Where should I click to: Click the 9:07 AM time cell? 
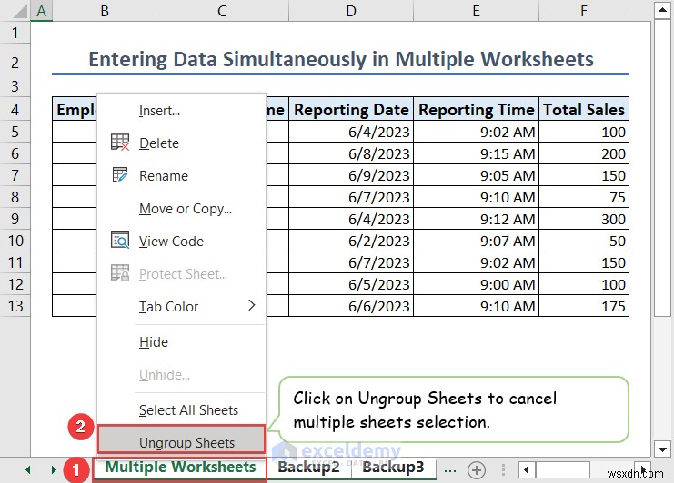coord(476,241)
